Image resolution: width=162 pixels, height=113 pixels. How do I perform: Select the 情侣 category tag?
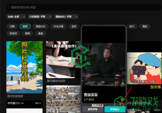145,26
